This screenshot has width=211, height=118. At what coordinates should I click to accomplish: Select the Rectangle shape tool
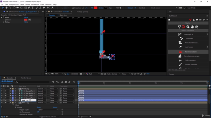tap(26, 8)
